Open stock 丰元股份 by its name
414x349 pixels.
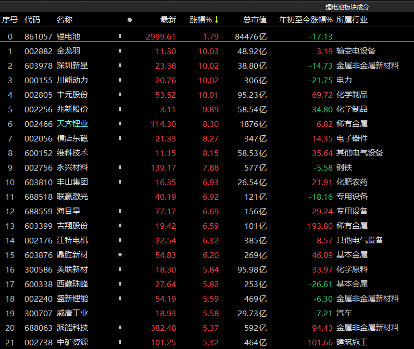(72, 95)
